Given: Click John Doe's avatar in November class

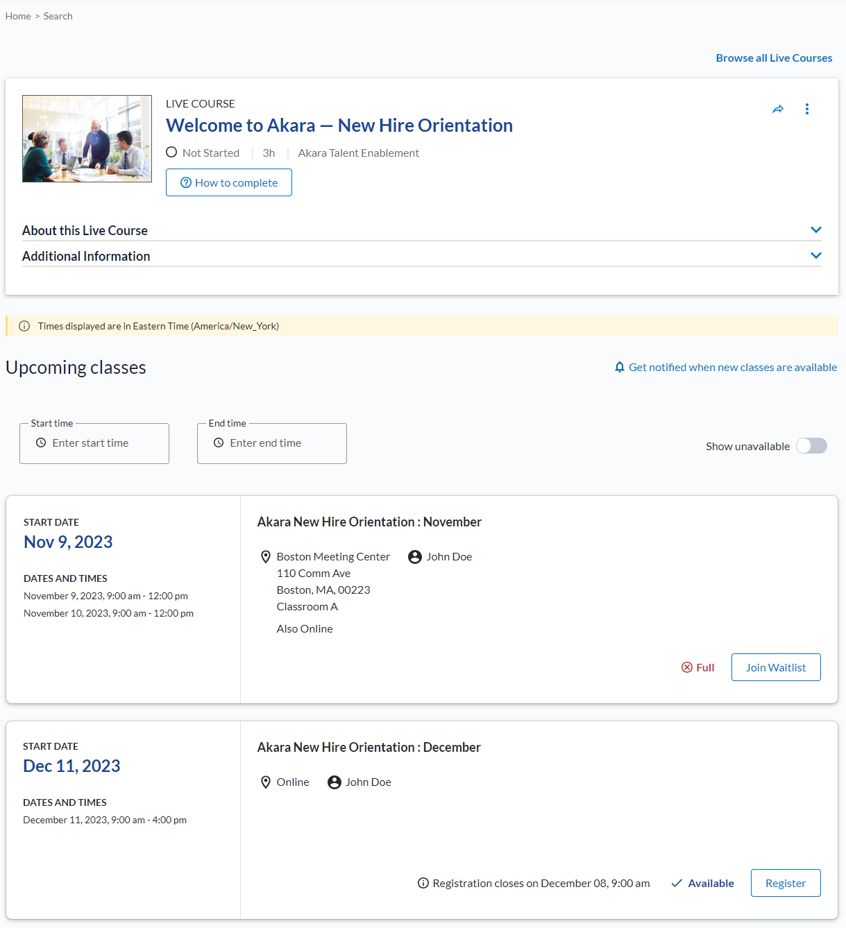Looking at the screenshot, I should tap(415, 557).
